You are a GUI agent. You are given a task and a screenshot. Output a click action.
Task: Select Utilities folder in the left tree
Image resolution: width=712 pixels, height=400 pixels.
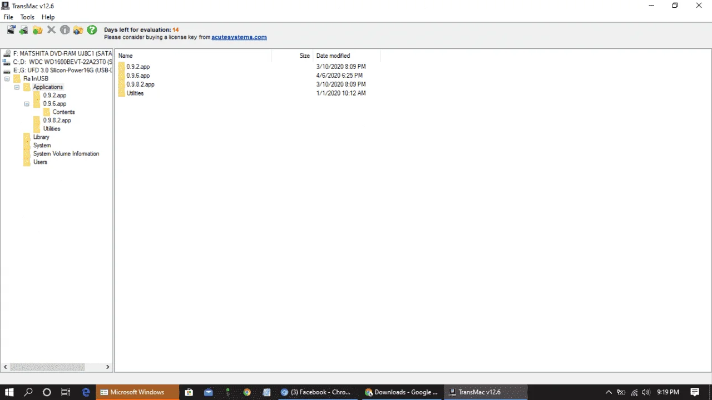[x=52, y=128]
